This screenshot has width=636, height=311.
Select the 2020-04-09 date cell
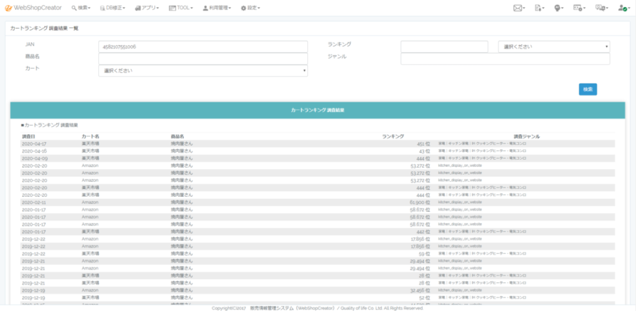pos(35,158)
